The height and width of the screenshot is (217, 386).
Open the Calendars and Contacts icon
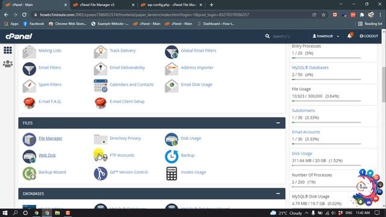pos(101,86)
